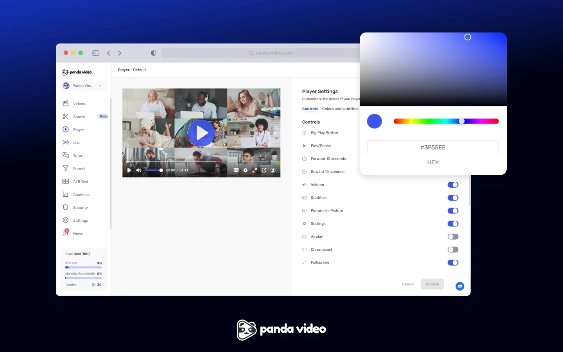
Task: Select the Controls tab in Player Settings
Action: point(310,109)
